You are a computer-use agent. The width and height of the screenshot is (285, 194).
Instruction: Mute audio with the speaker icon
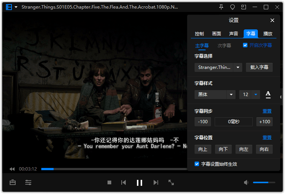pos(246,182)
